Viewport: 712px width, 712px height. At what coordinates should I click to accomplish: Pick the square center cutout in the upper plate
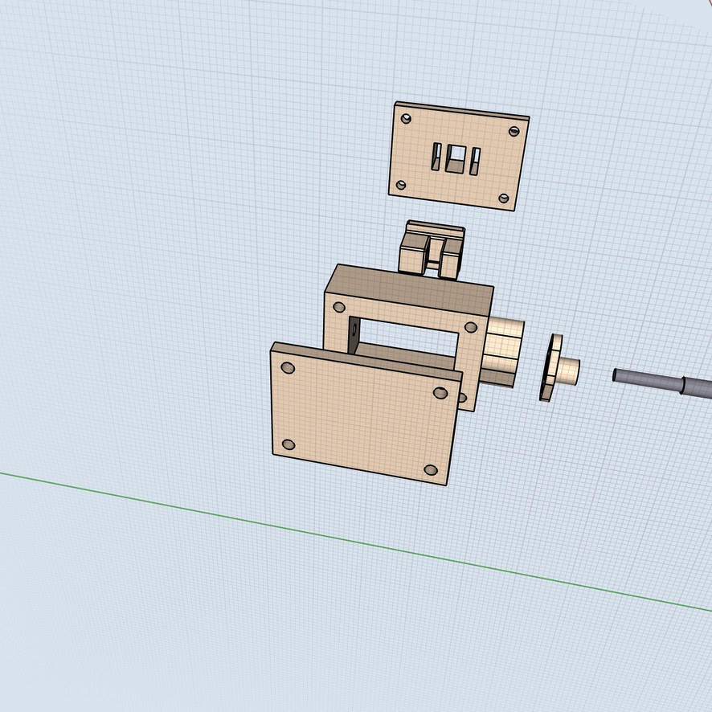455,159
